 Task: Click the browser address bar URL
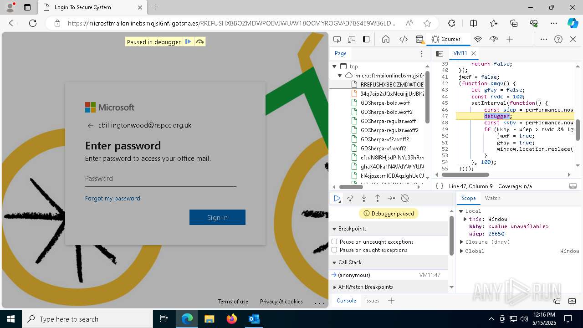click(231, 23)
